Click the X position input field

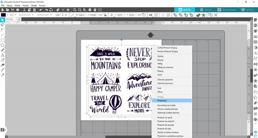click(x=121, y=15)
